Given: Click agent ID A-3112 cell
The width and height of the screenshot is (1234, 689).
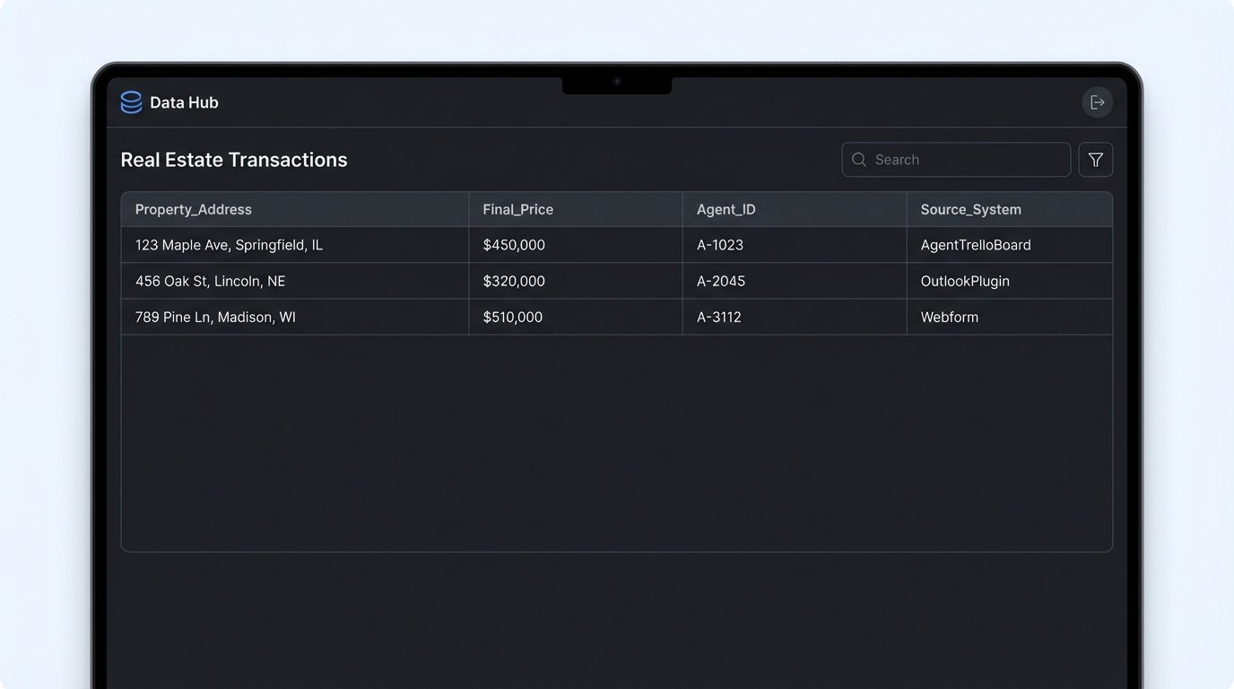Looking at the screenshot, I should click(x=718, y=317).
